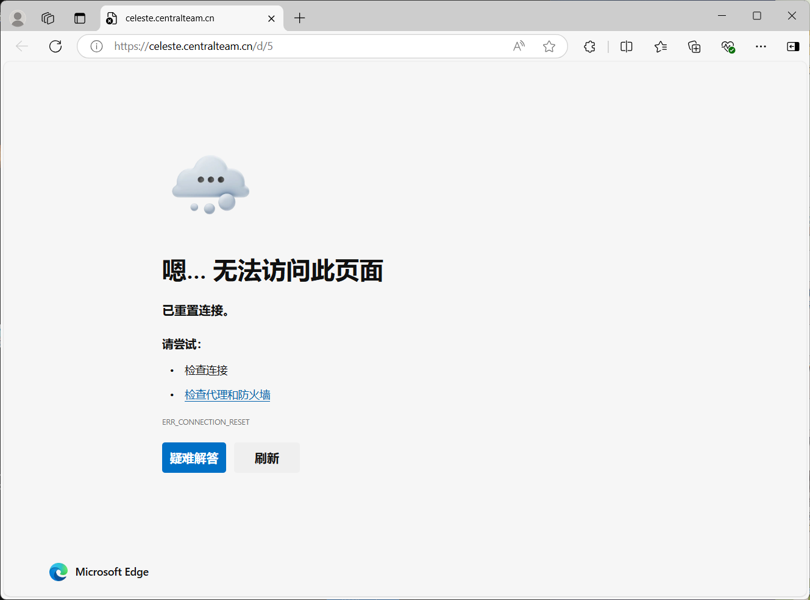810x600 pixels.
Task: Select the celeste.centralteam.cn tab
Action: point(177,18)
